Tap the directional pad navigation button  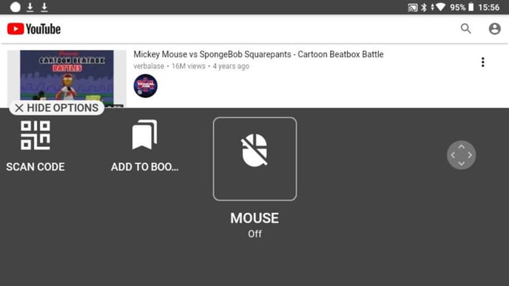point(462,155)
